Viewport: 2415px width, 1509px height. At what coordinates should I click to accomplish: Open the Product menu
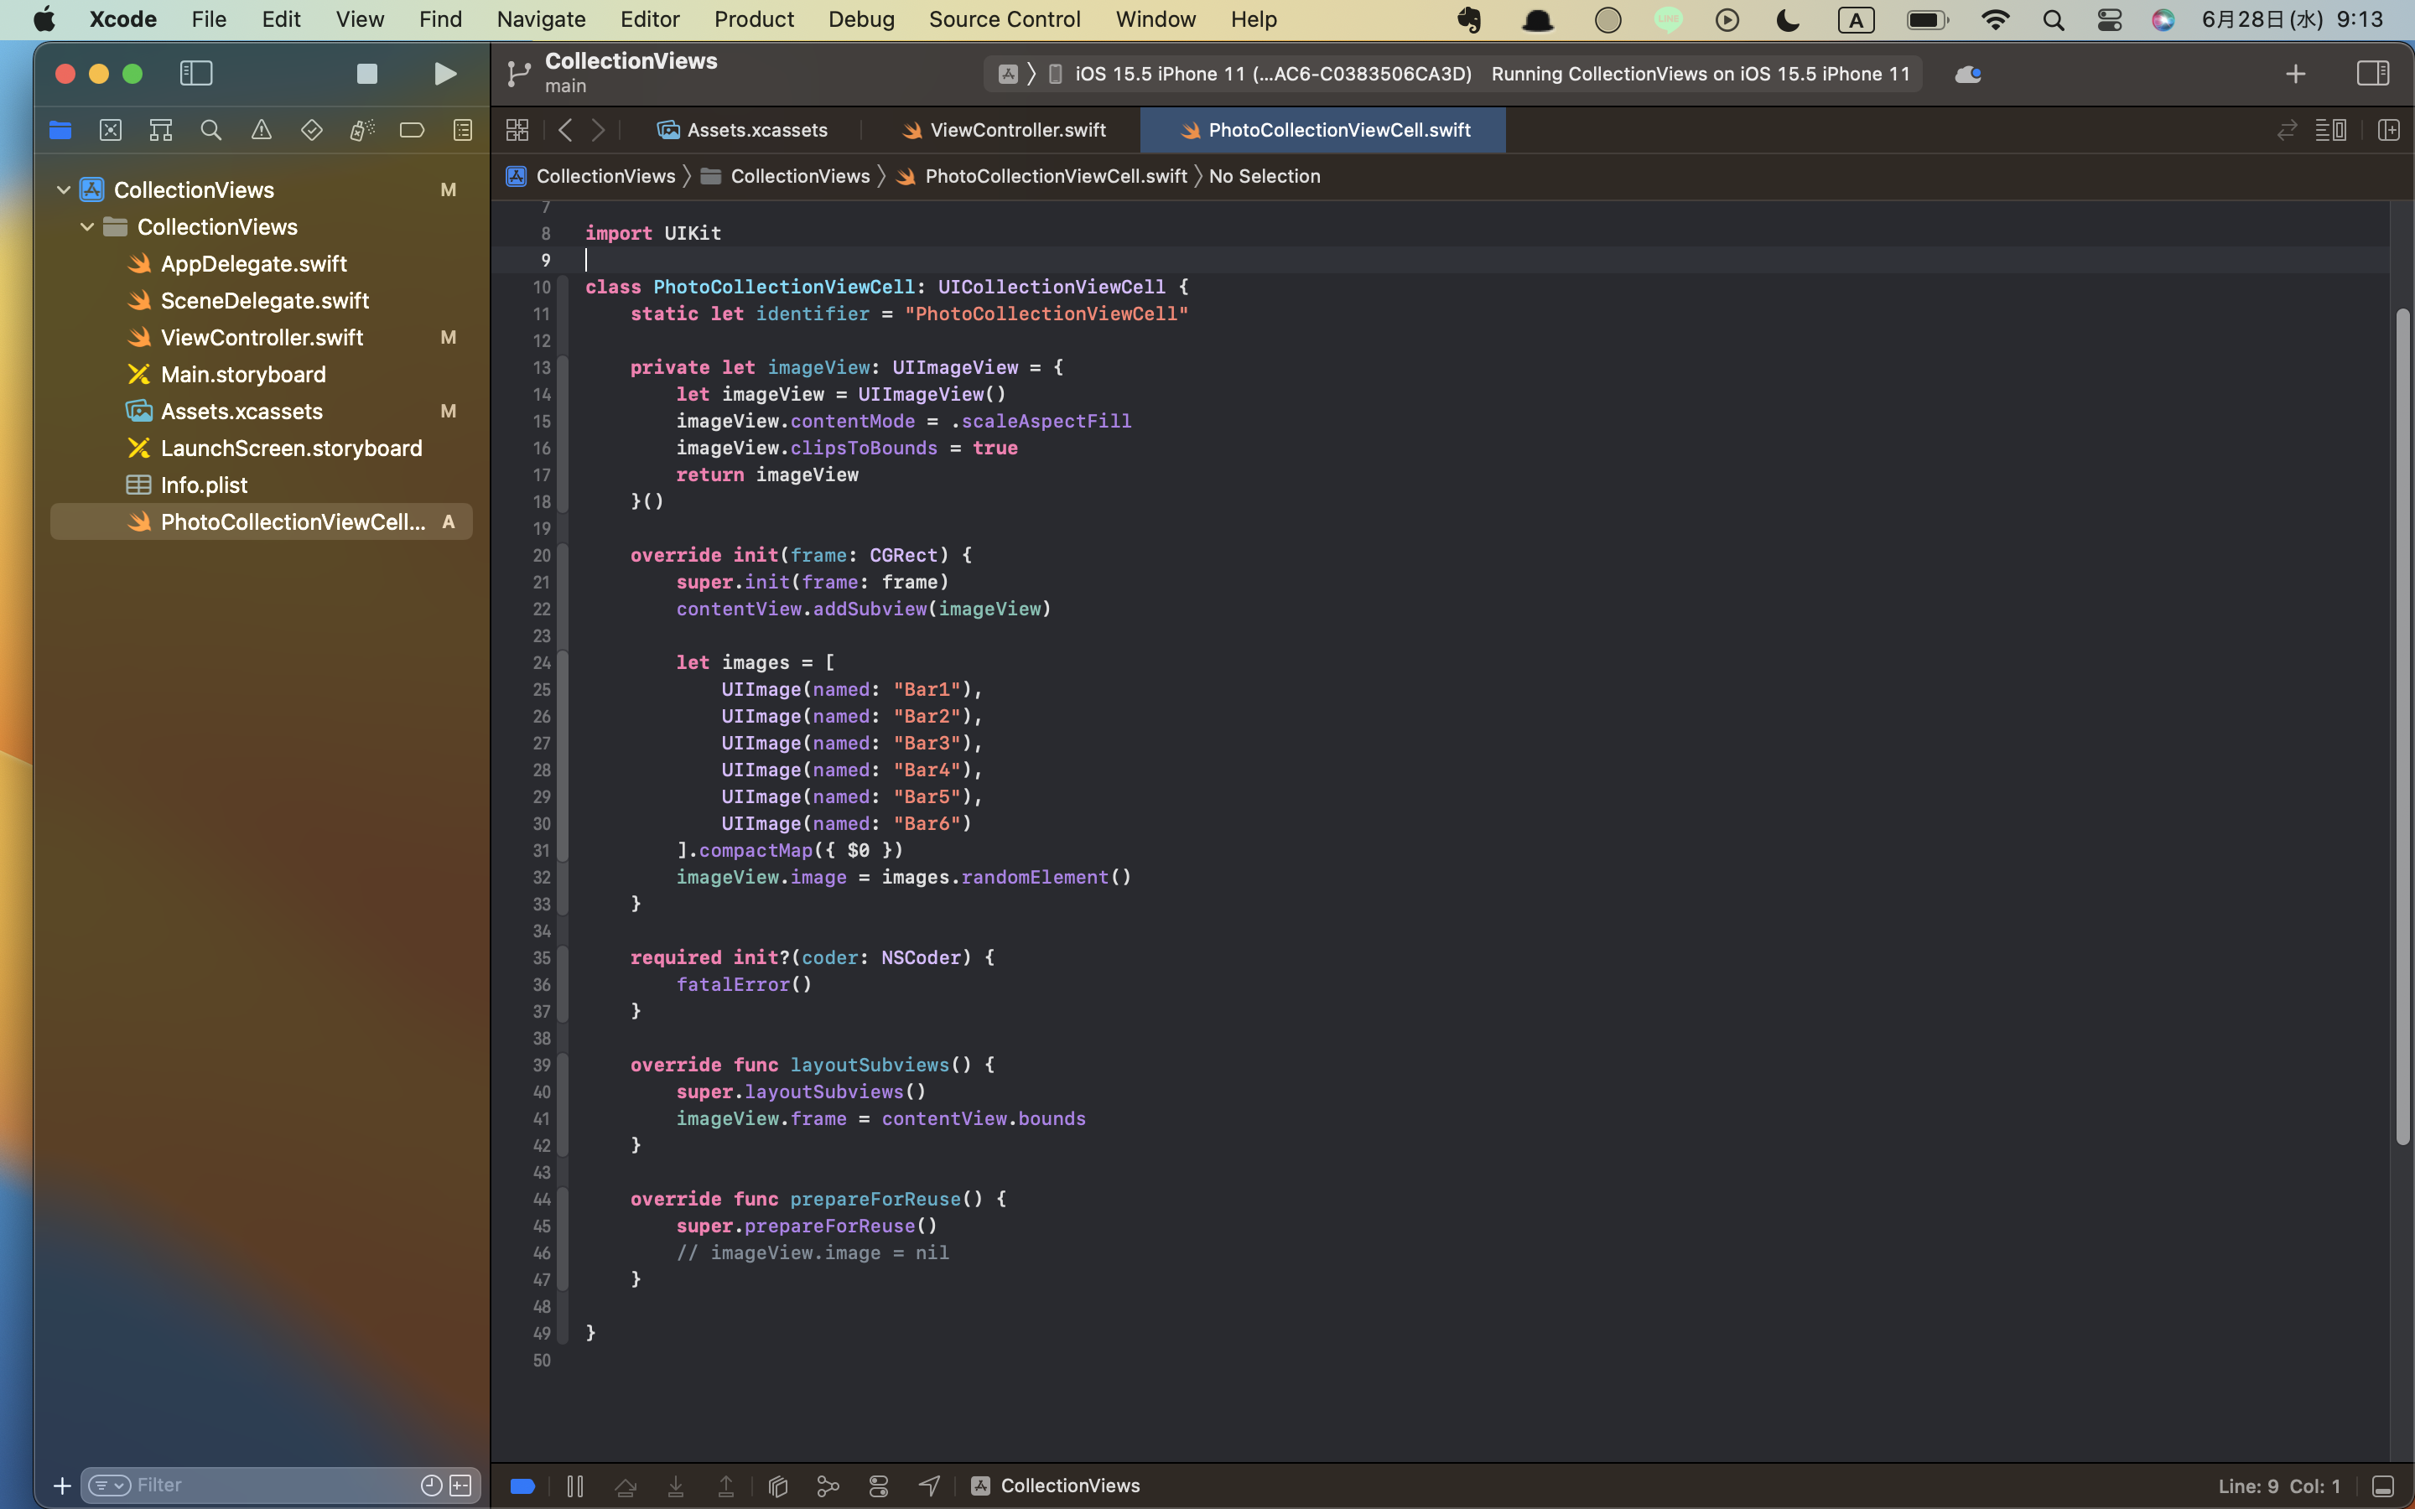click(x=754, y=19)
